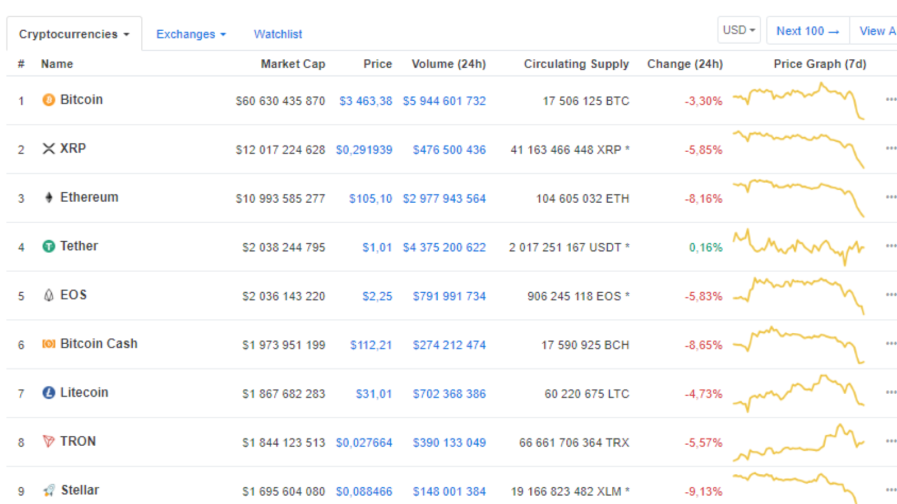Open the Bitcoin name link
The image size is (897, 504).
[x=81, y=100]
